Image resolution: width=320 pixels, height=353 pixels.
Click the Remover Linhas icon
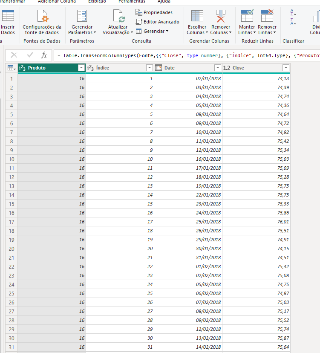(x=267, y=15)
